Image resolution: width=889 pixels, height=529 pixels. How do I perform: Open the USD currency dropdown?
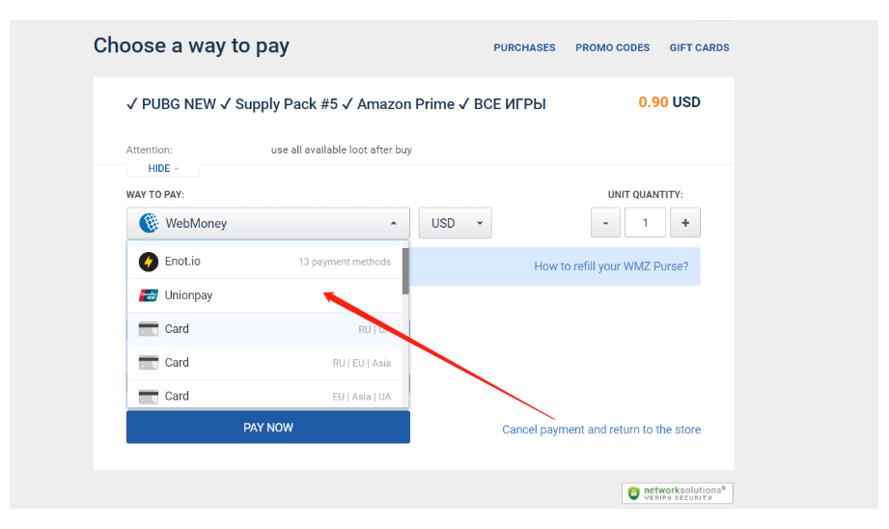[456, 223]
